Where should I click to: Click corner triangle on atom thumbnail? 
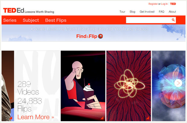tap(148, 118)
